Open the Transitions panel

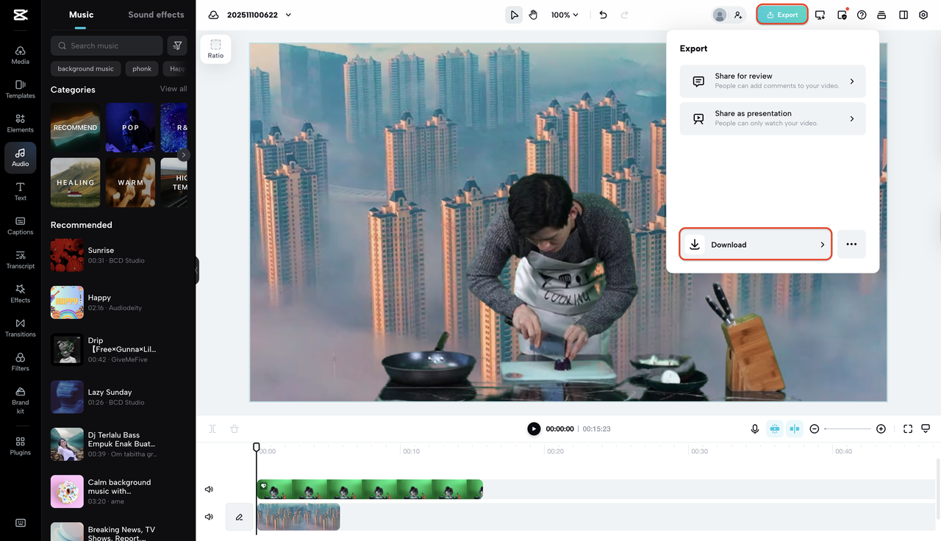[20, 328]
